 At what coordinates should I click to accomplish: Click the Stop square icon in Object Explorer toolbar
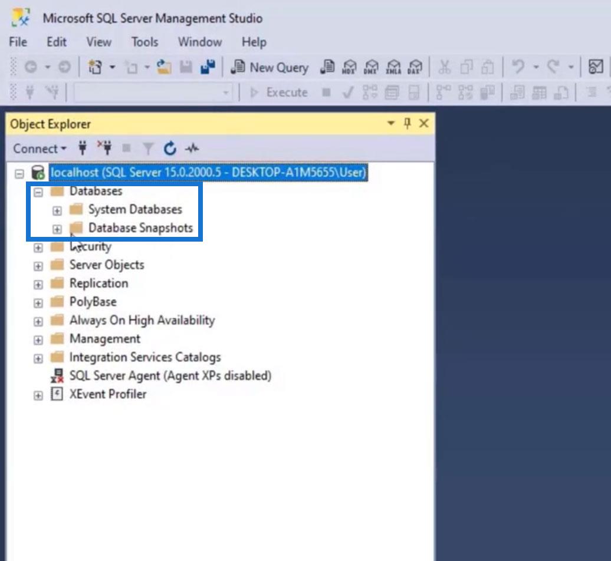(x=126, y=148)
